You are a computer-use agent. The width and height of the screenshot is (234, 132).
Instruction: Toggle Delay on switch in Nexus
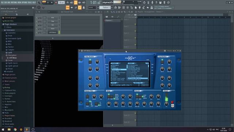click(109, 96)
